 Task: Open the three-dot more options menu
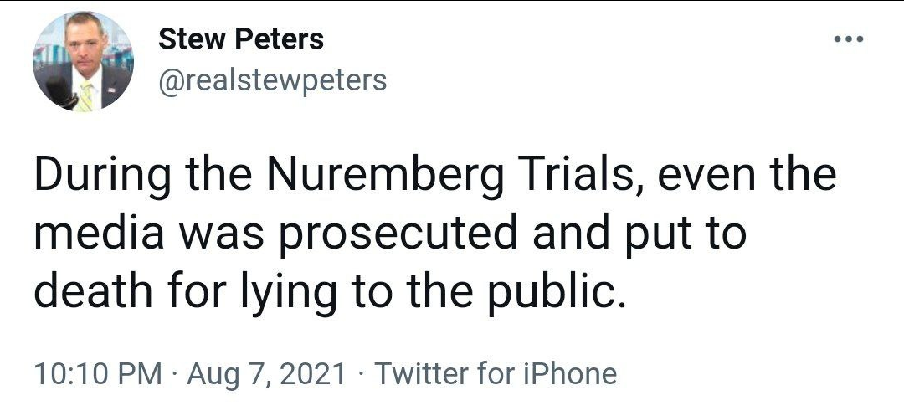[x=850, y=39]
